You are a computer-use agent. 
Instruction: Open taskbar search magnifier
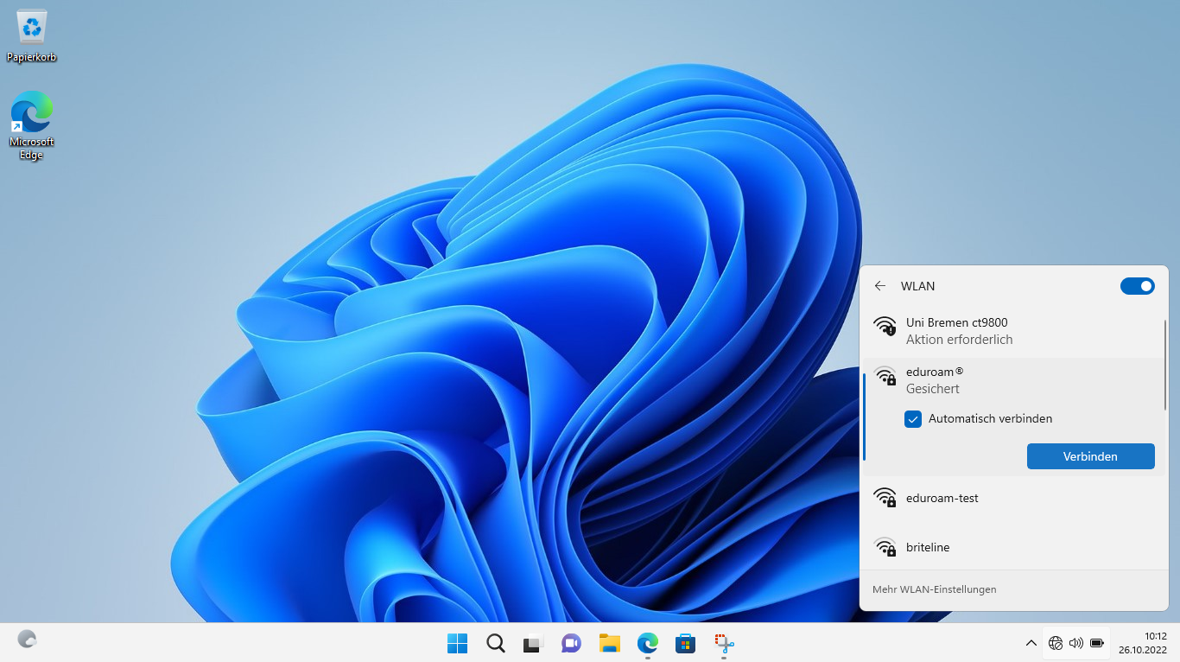click(x=495, y=643)
